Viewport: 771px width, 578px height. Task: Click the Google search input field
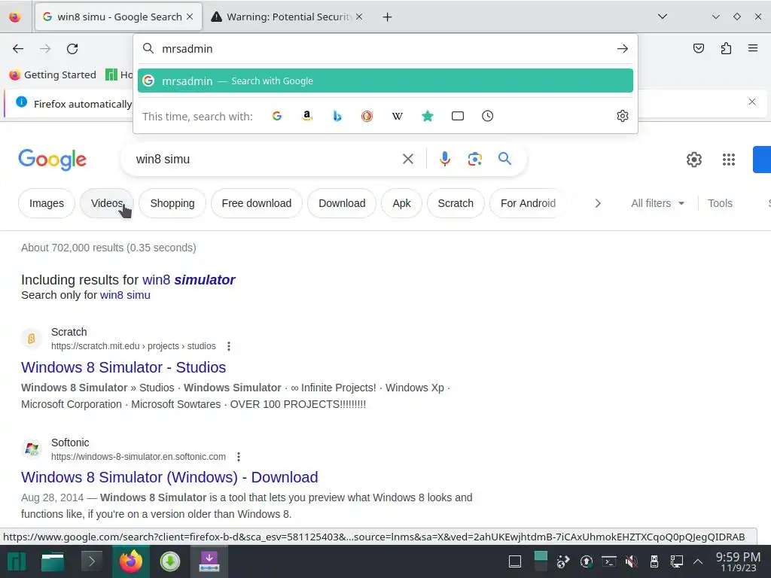point(266,160)
